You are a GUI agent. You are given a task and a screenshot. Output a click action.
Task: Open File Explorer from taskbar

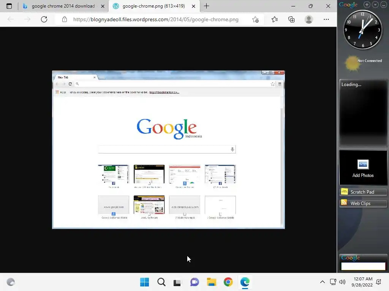(x=212, y=282)
